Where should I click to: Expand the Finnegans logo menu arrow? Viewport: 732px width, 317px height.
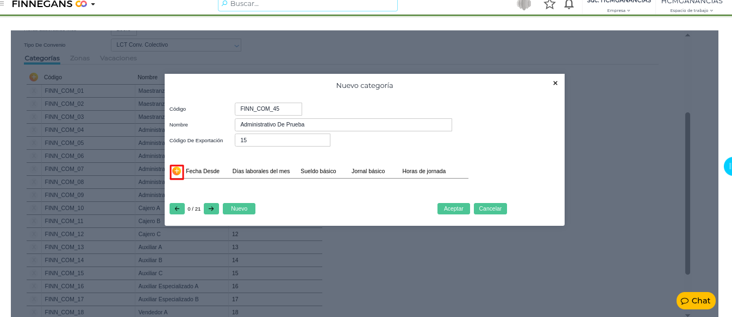(93, 4)
